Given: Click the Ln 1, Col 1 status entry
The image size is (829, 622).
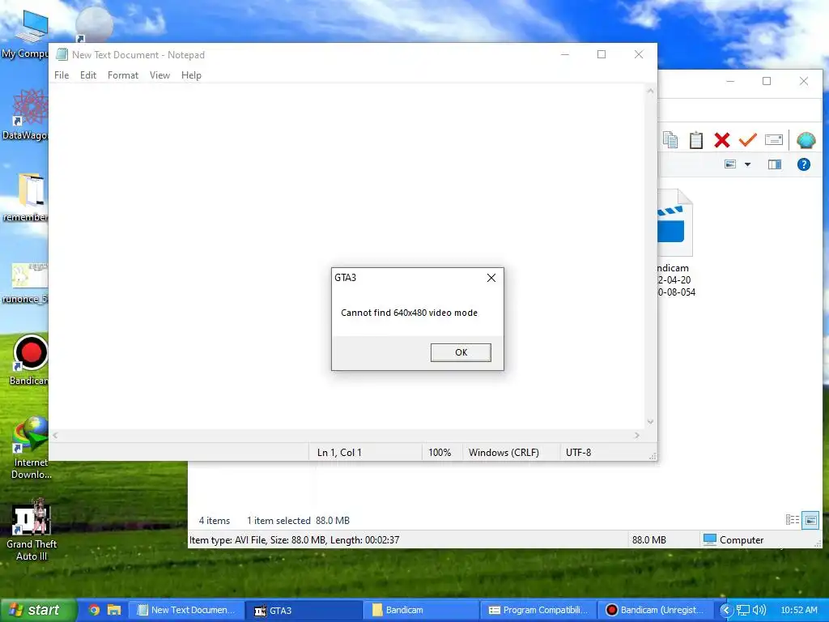Looking at the screenshot, I should [339, 453].
